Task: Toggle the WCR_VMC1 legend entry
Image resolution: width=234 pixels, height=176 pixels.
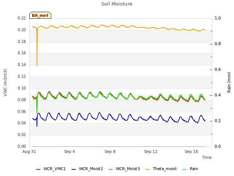Action: click(51, 169)
